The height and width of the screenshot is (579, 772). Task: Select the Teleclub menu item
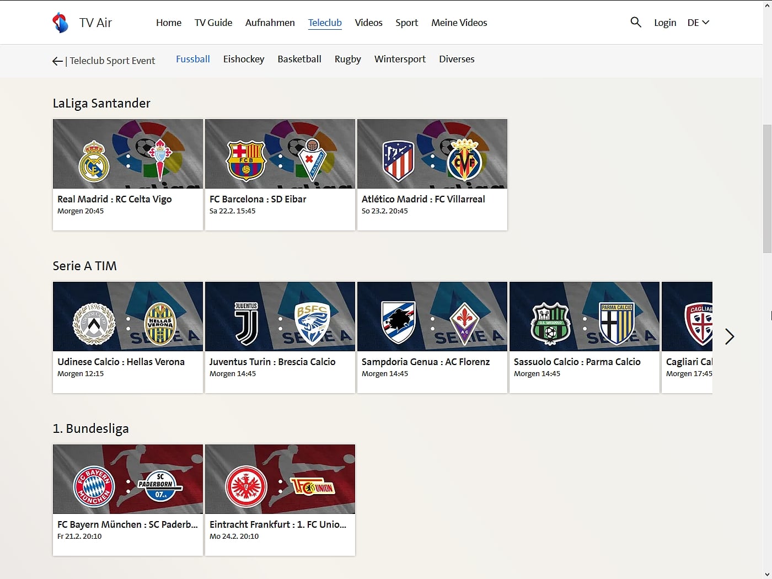coord(325,23)
